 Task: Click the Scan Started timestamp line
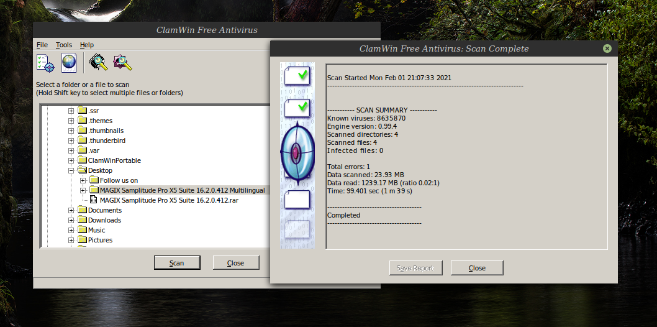(x=389, y=78)
